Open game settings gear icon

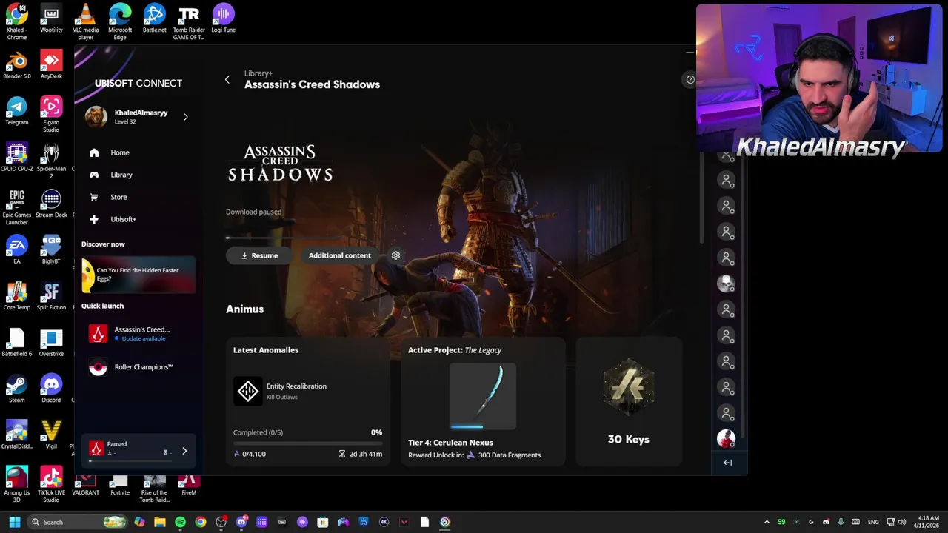click(x=395, y=255)
